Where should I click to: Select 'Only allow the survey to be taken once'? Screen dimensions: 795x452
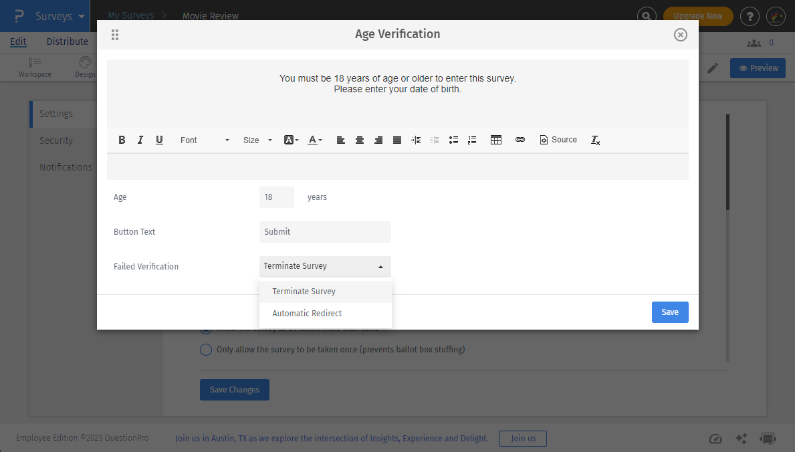click(206, 349)
